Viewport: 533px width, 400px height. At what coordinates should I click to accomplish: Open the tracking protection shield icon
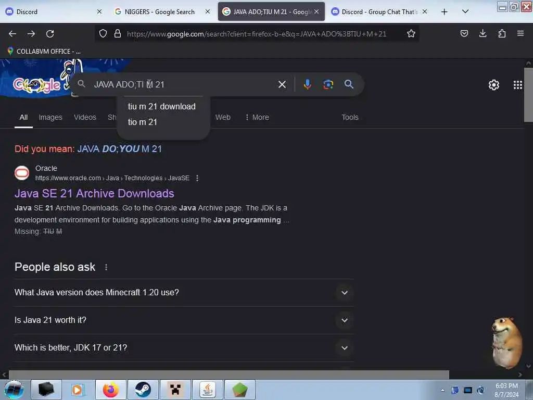tap(103, 33)
